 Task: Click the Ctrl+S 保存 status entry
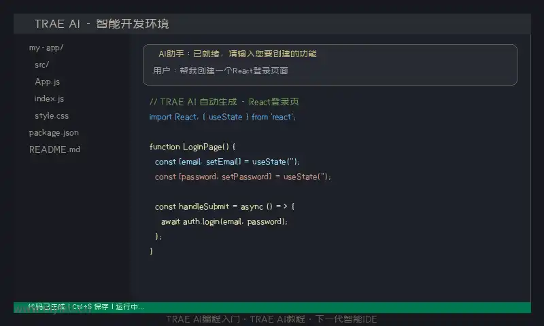click(x=90, y=306)
